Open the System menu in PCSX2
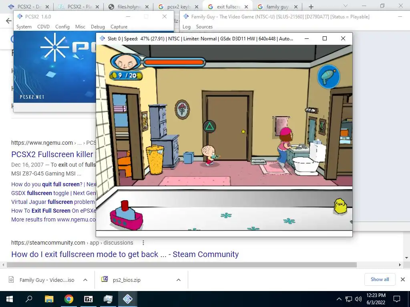Image resolution: width=410 pixels, height=307 pixels. click(24, 27)
